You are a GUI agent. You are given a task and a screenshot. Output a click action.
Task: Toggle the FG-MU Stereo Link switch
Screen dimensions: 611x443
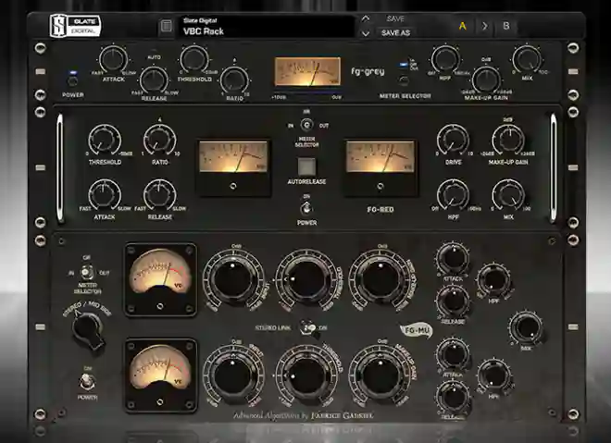[x=307, y=327]
